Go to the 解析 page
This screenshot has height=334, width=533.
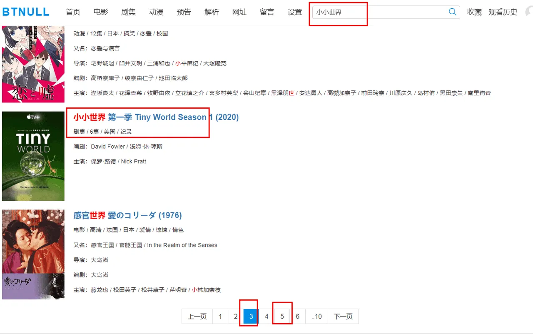coord(212,12)
